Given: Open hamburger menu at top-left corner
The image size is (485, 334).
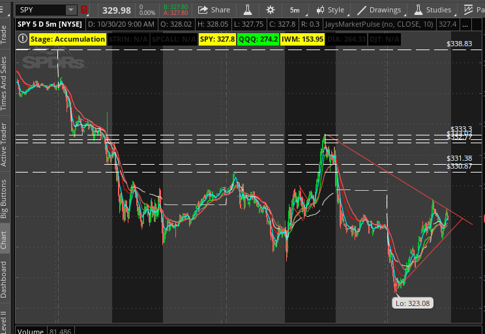Looking at the screenshot, I should (3, 10).
